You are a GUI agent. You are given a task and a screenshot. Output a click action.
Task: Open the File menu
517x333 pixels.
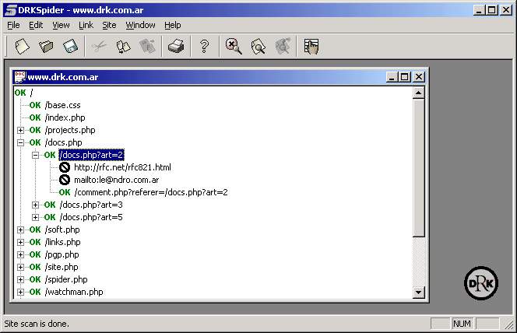[13, 25]
